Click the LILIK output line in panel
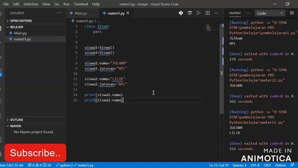 (x=235, y=133)
